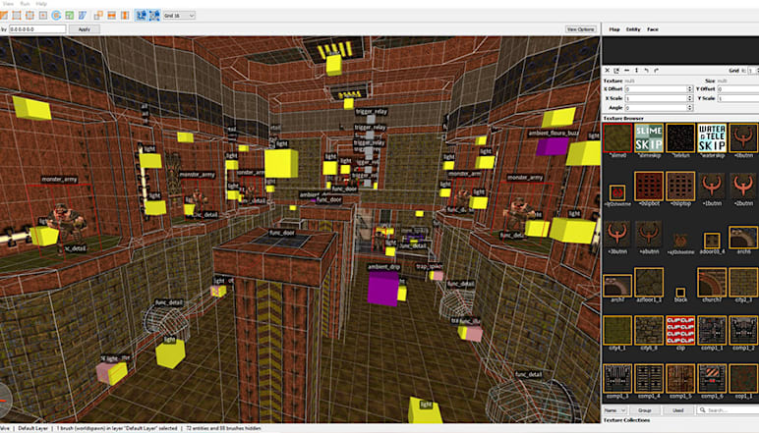This screenshot has height=433, width=759.
Task: Adjust the Angle spinner arrows
Action: (690, 108)
